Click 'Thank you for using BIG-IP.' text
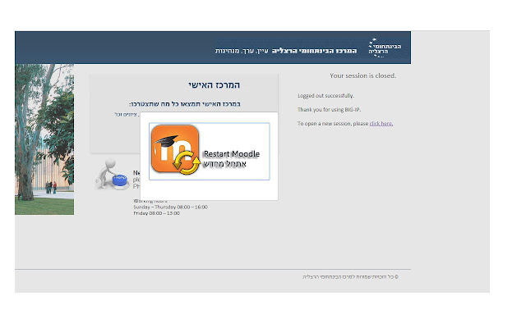Screen dimensions: 526x328 coord(329,110)
